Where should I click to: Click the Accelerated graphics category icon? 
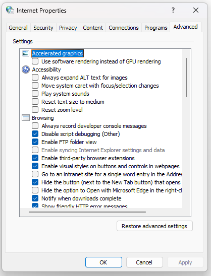[x=26, y=53]
